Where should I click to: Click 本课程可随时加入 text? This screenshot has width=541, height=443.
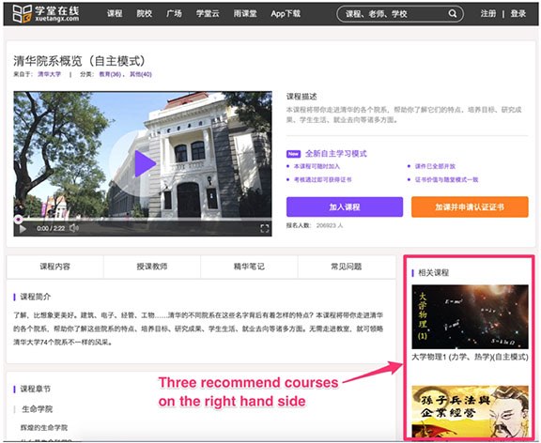click(317, 166)
